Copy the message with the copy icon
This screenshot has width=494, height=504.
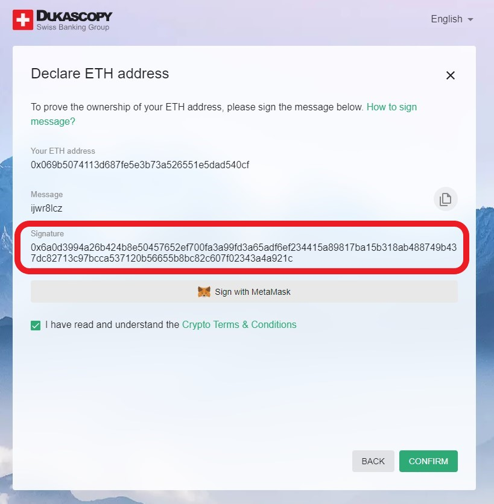(445, 199)
